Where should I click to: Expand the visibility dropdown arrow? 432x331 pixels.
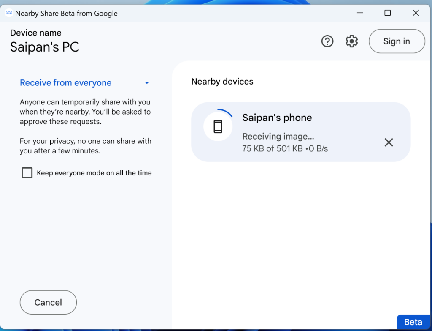[x=147, y=83]
